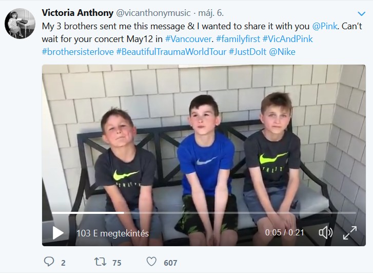Expand the video to fullscreen
The image size is (373, 279).
coord(350,233)
